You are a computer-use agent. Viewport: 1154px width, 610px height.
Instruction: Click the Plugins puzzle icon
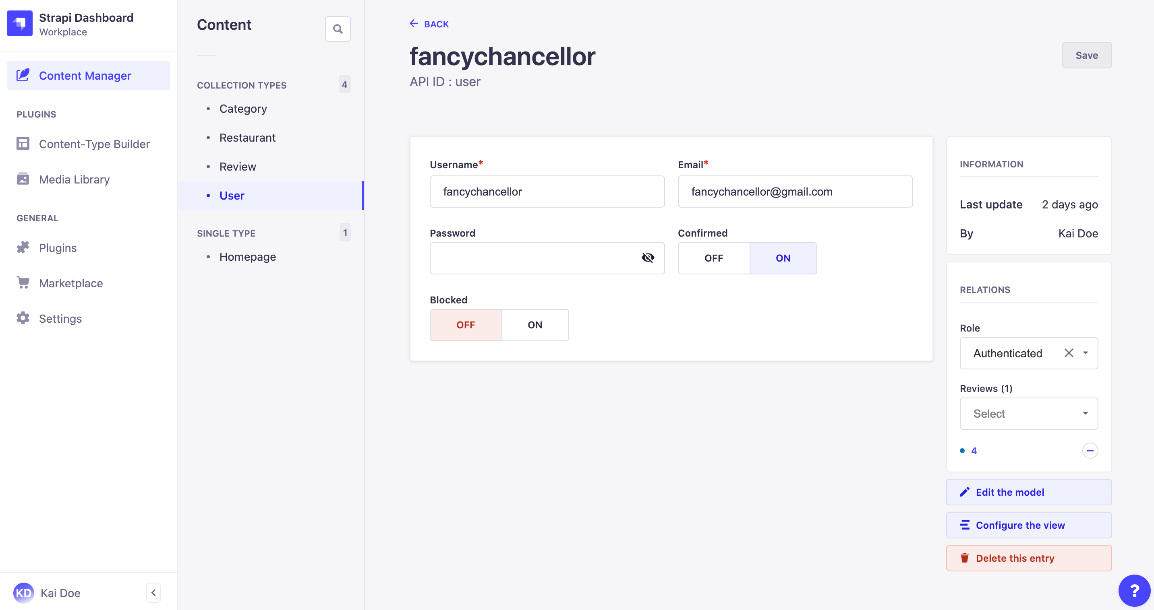tap(23, 247)
